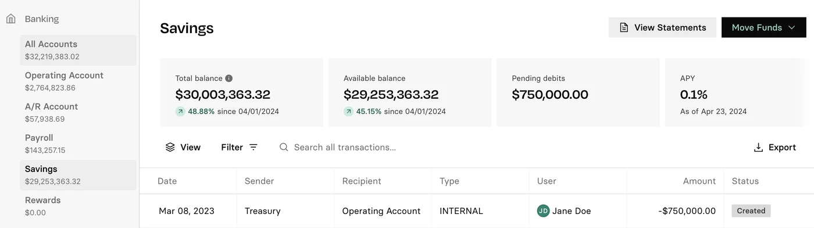Click the green trend arrow near 45.15%
814x228 pixels.
pos(349,111)
